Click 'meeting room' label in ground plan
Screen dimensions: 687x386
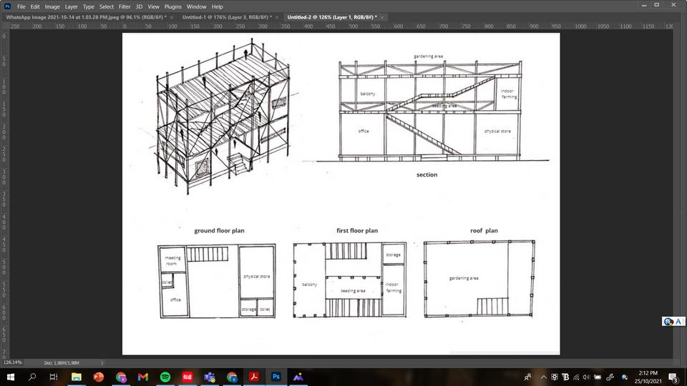[172, 261]
